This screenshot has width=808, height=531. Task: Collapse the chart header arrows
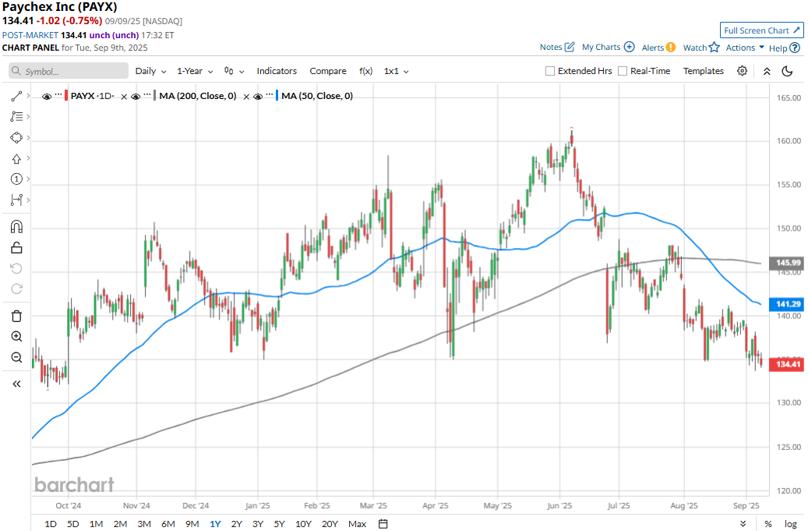pyautogui.click(x=766, y=71)
